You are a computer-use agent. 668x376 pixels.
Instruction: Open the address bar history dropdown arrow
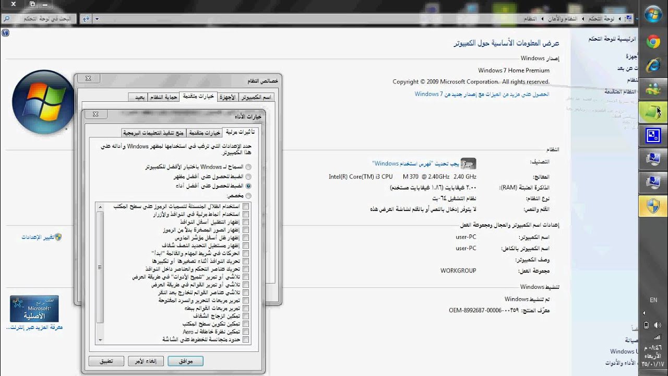click(97, 19)
